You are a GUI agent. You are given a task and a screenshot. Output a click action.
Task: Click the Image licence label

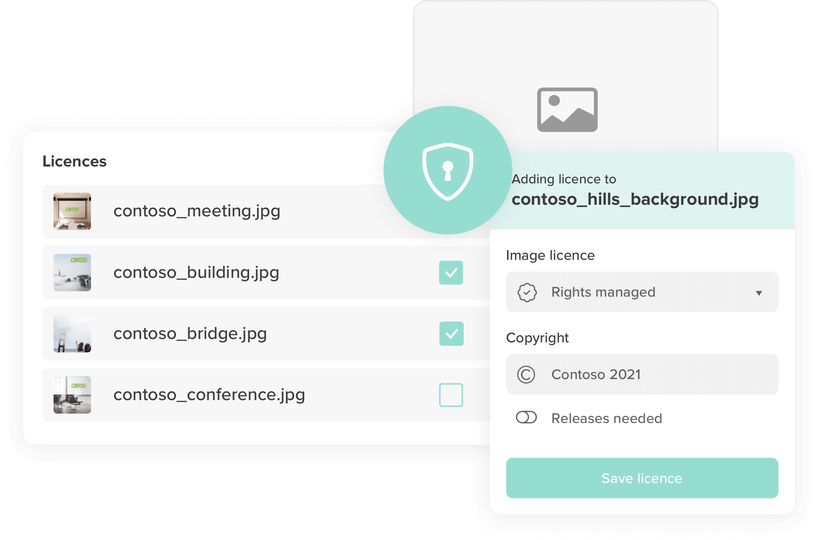pos(550,255)
